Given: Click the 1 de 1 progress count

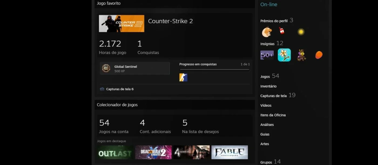Looking at the screenshot, I should [245, 64].
